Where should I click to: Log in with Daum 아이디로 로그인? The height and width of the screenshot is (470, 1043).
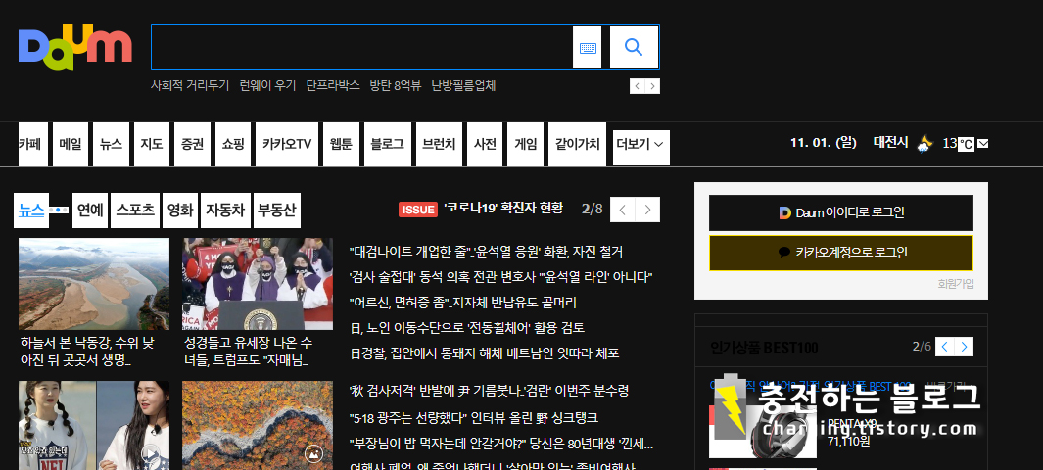point(841,212)
